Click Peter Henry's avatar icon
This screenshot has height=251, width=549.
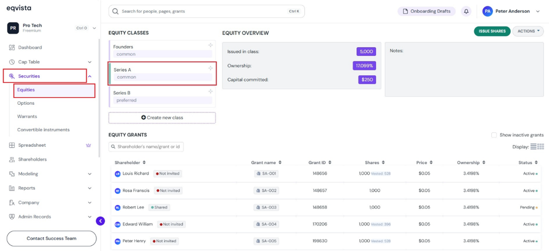(117, 241)
